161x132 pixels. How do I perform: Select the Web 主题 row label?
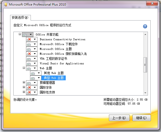pyautogui.click(x=46, y=68)
